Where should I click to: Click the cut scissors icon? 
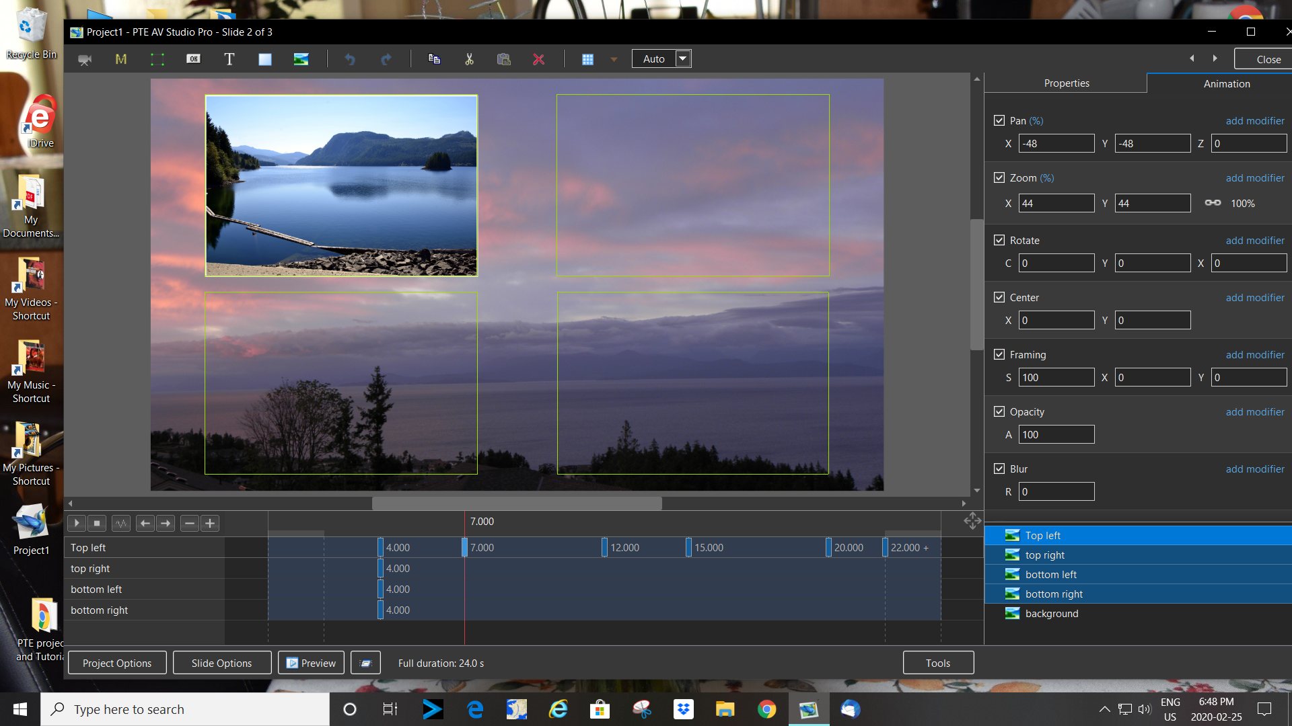[x=469, y=59]
